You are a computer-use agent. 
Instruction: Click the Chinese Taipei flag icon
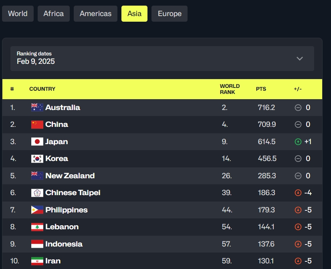point(37,193)
